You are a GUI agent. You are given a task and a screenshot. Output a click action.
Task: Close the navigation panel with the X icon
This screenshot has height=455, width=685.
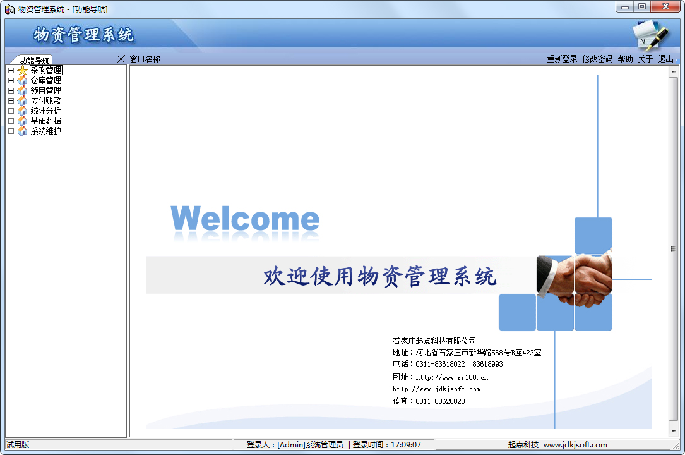coord(121,59)
